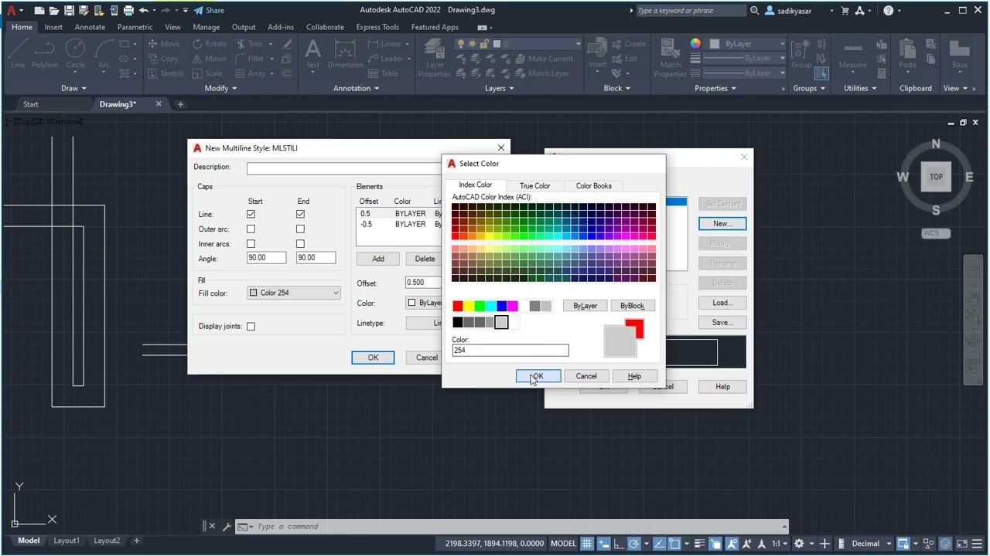
Task: Select the yellow standard color swatch
Action: [469, 307]
